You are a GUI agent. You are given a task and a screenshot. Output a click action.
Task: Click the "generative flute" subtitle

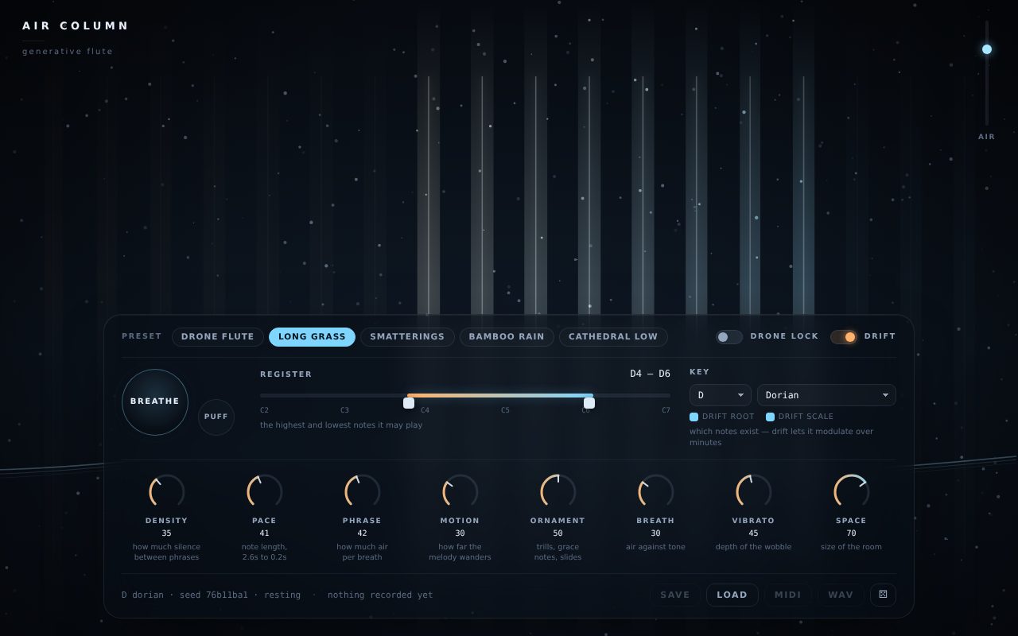click(68, 52)
